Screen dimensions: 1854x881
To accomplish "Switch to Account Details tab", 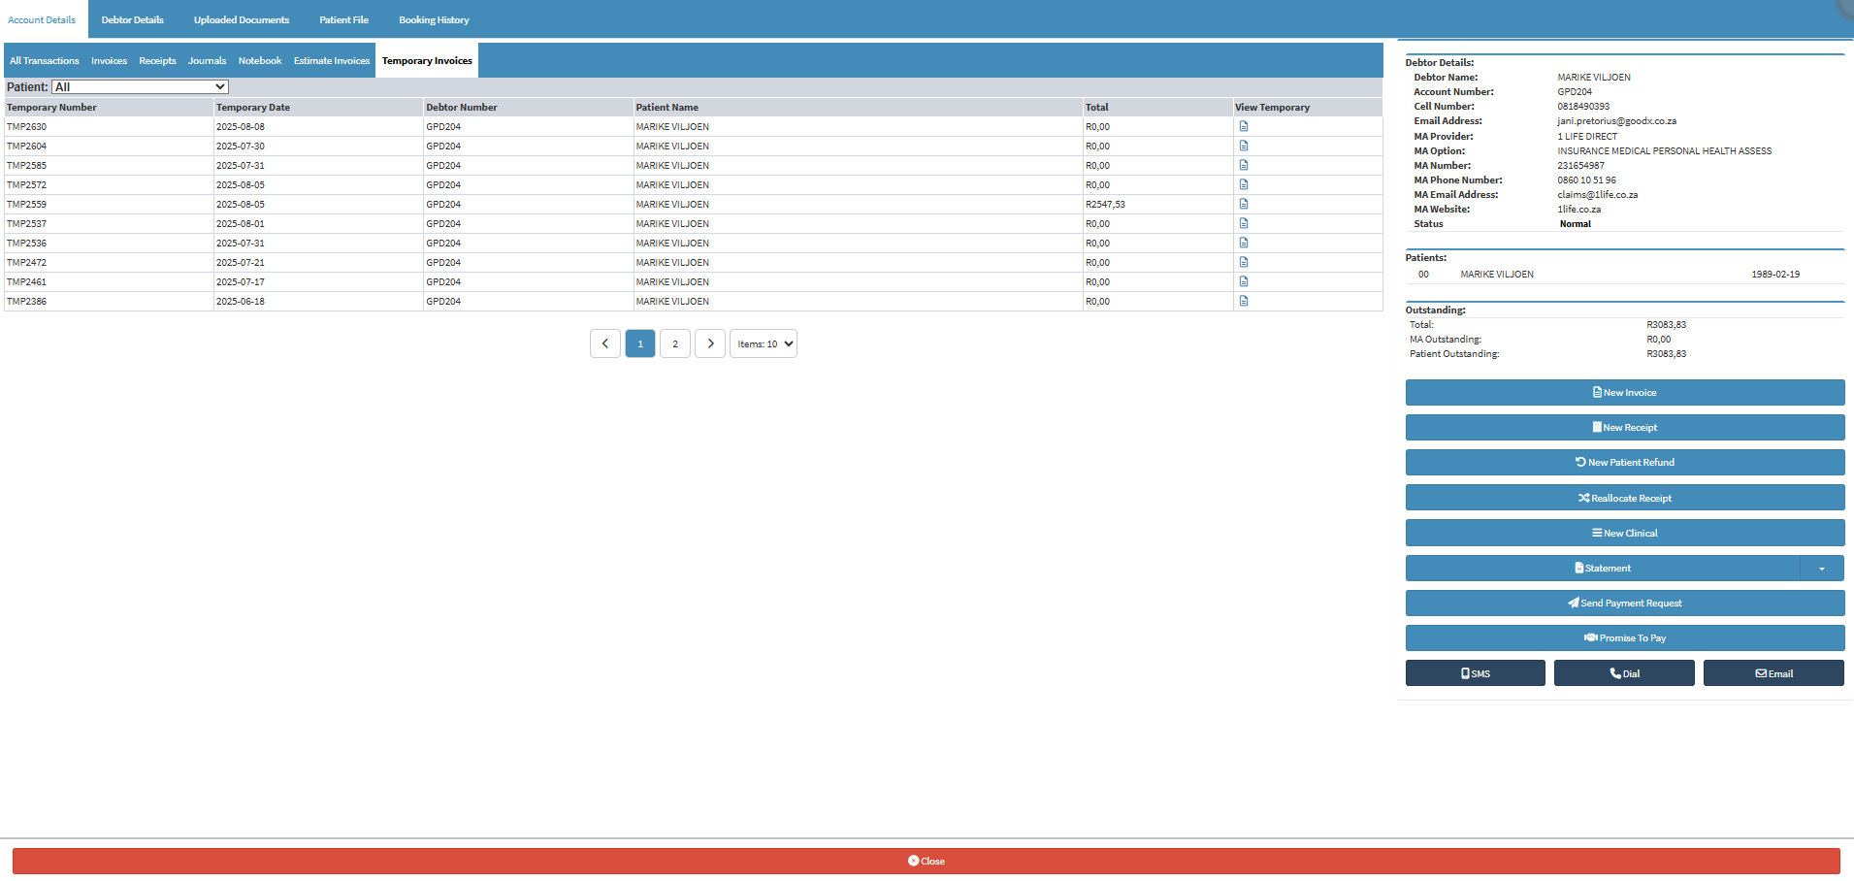I will 42,19.
